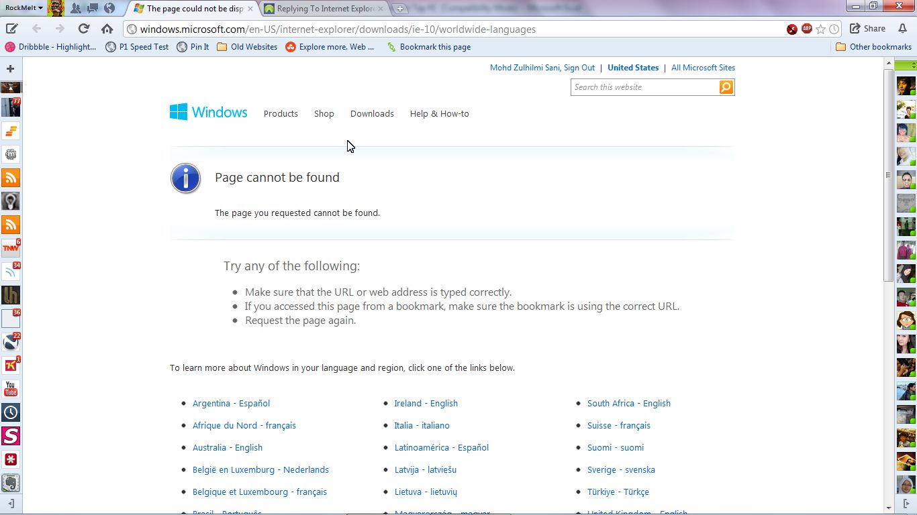
Task: Collapse the right friends edge sidebar
Action: (x=906, y=504)
